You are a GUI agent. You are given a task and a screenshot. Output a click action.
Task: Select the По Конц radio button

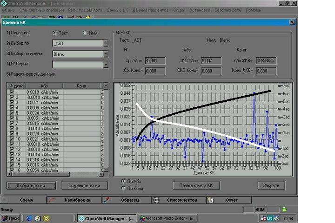tap(123, 188)
